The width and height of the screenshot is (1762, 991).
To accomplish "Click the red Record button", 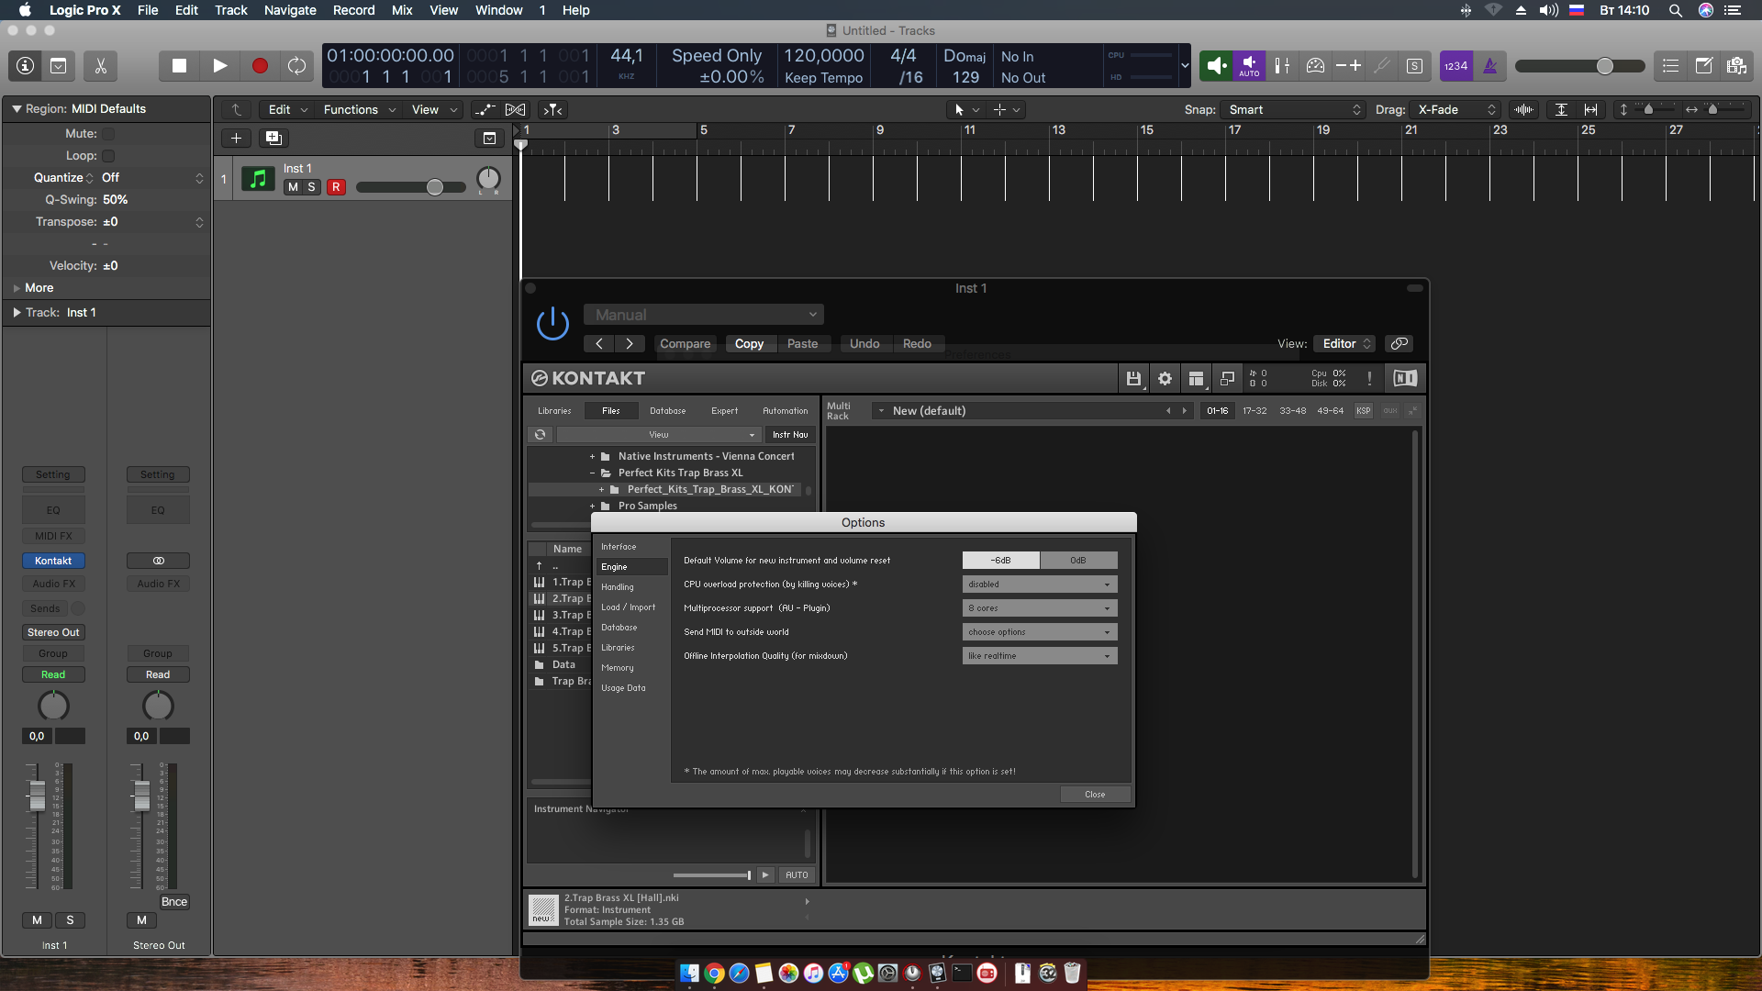I will pos(260,66).
